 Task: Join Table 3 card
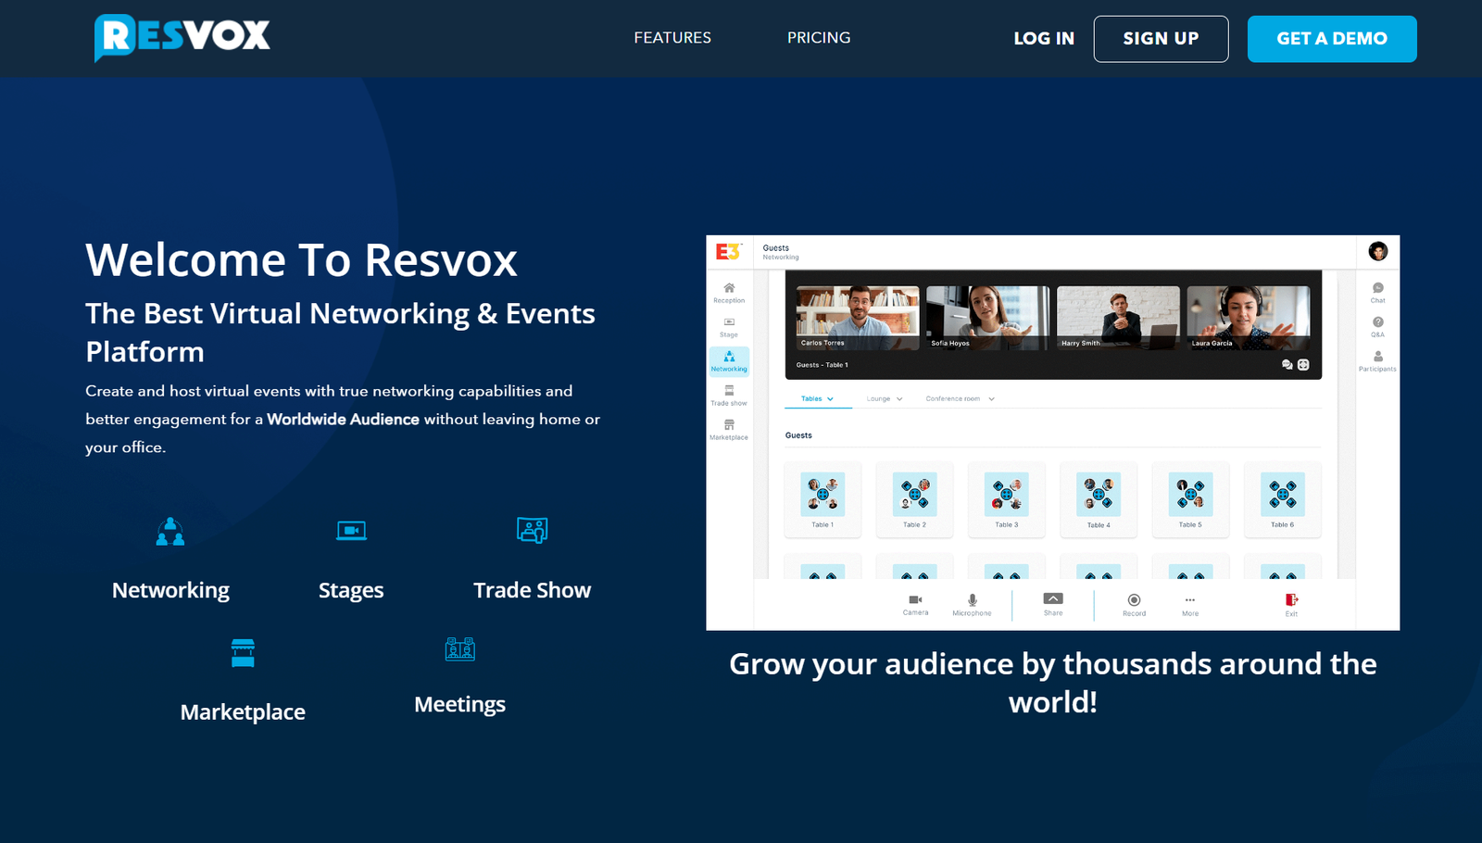click(x=1006, y=500)
